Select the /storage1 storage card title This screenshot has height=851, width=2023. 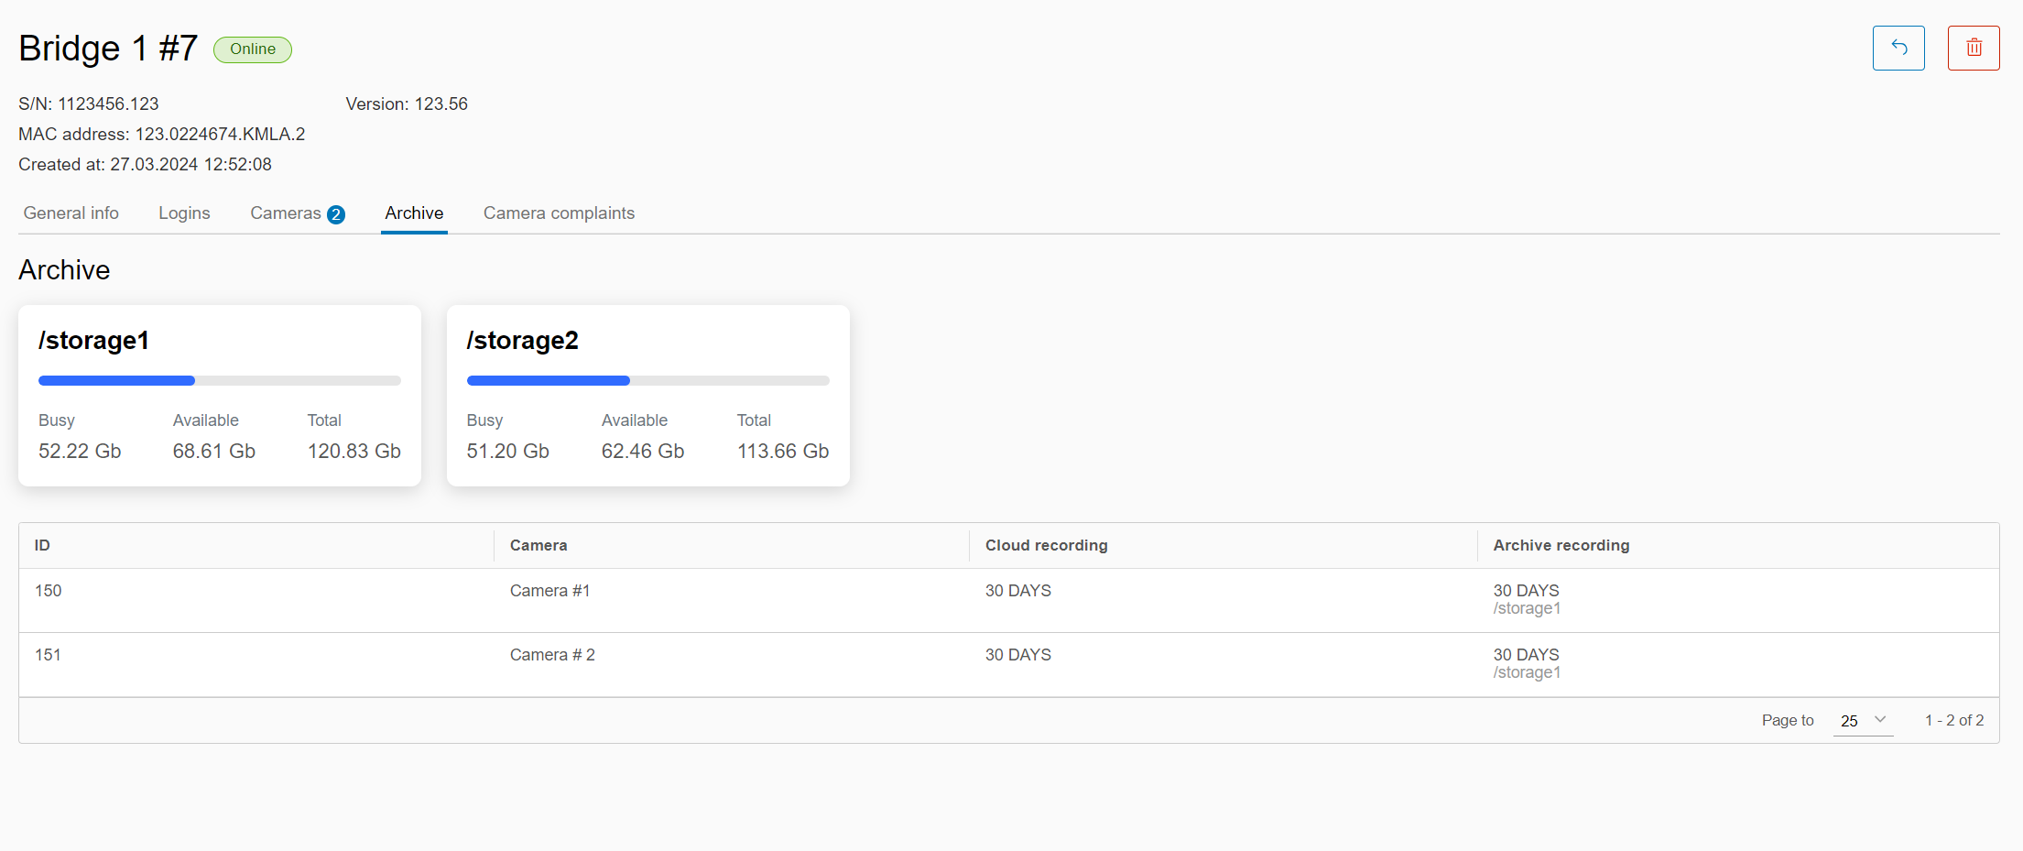[x=93, y=341]
